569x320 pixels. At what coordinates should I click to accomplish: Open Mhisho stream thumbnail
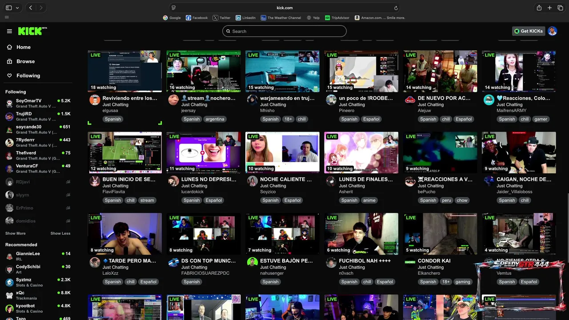pyautogui.click(x=282, y=71)
